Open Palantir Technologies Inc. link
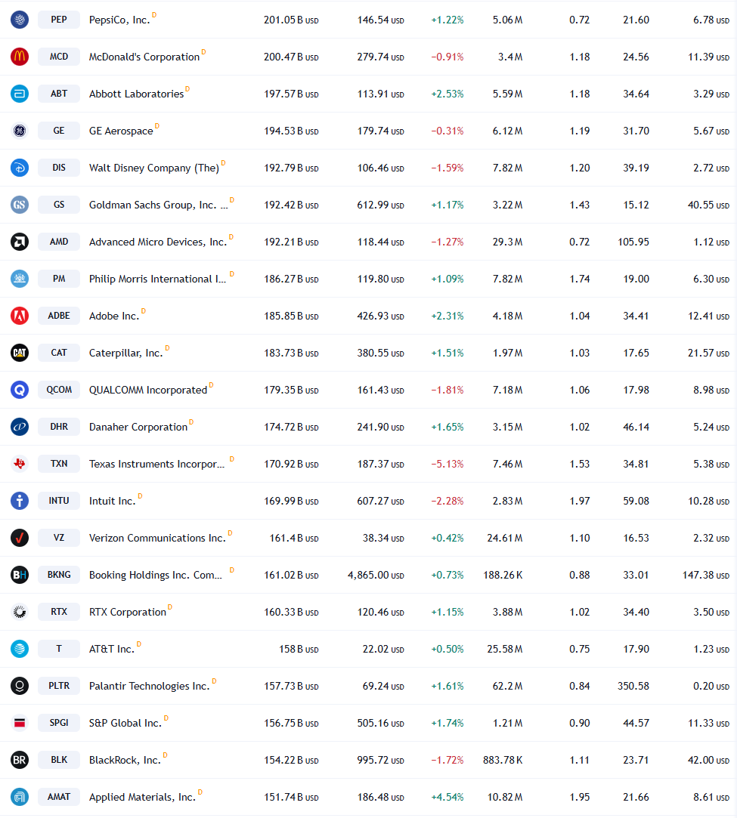The height and width of the screenshot is (818, 737). click(x=149, y=686)
